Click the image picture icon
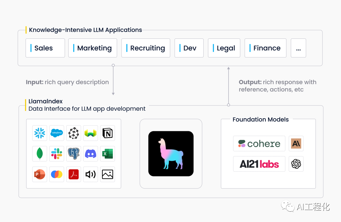This screenshot has height=222, width=341. [x=107, y=174]
